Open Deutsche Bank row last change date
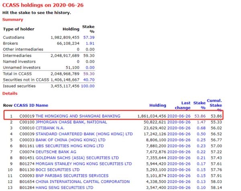Screen dimensions: 241x191 [x=179, y=152]
